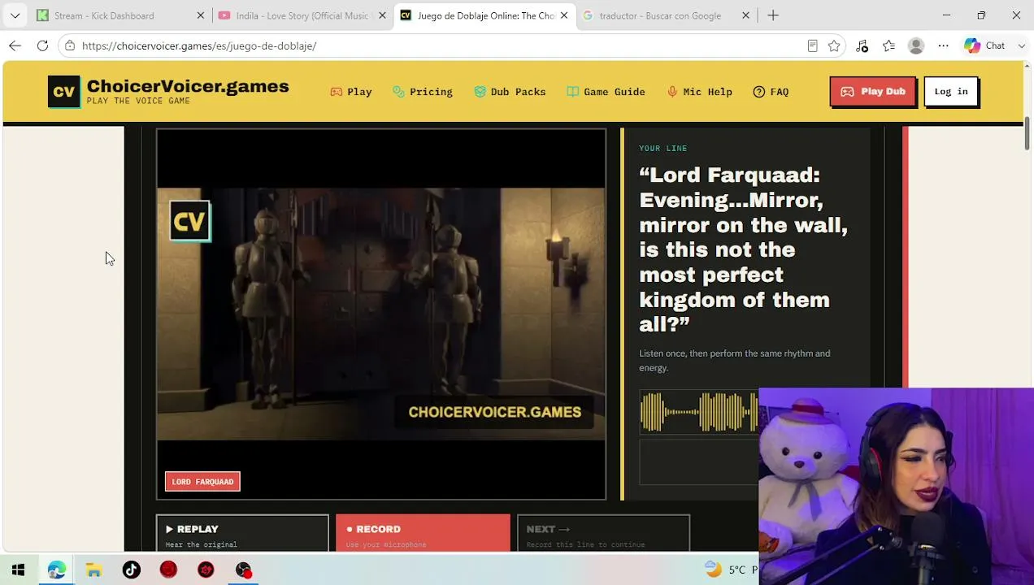This screenshot has height=585, width=1034.
Task: Open the Game Guide page
Action: click(606, 92)
